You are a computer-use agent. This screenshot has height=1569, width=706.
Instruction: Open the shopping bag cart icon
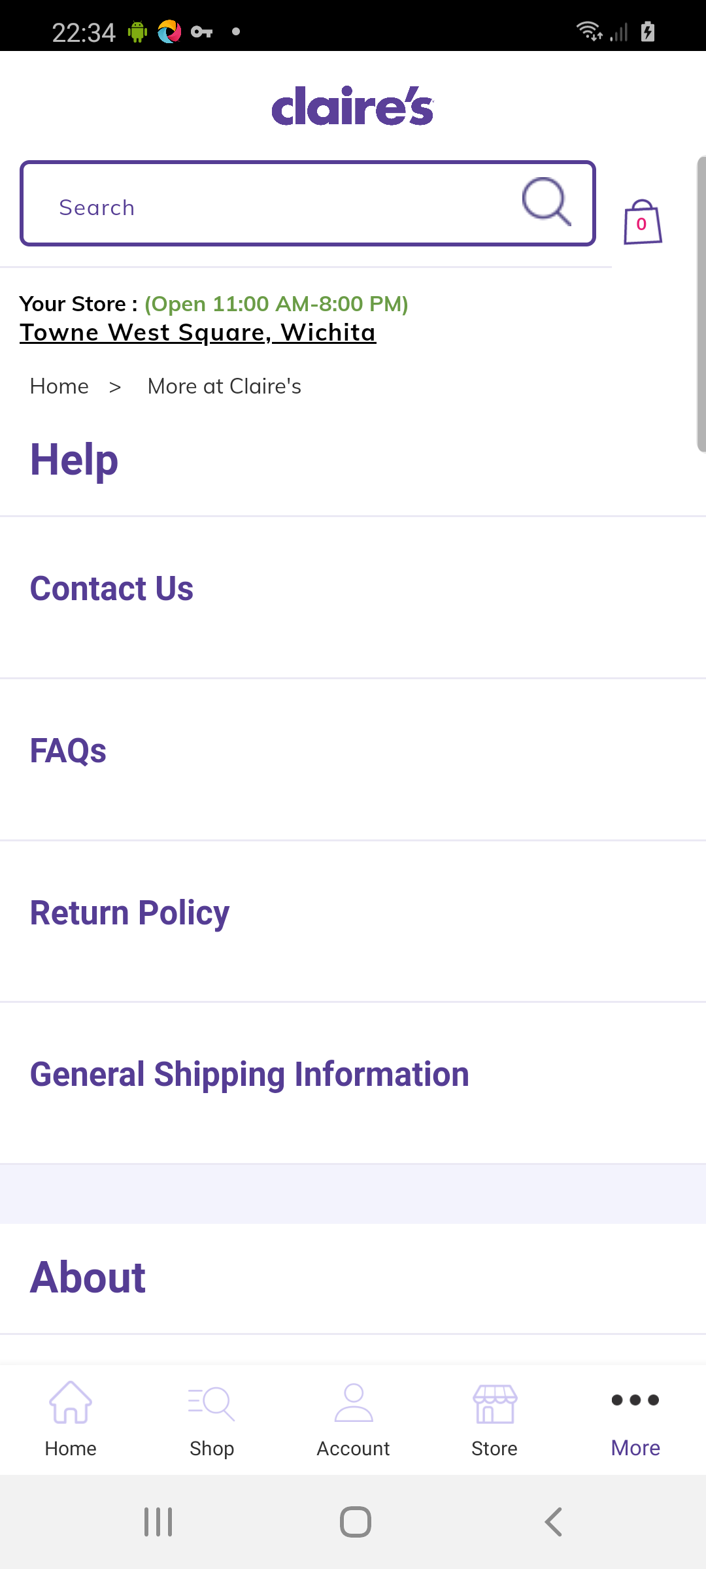(643, 222)
